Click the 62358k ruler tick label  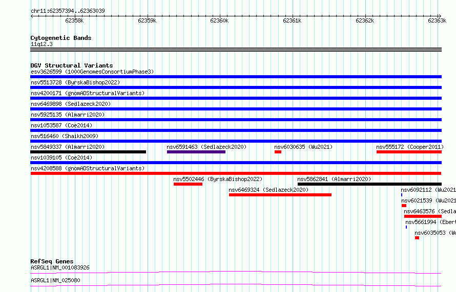tap(74, 20)
